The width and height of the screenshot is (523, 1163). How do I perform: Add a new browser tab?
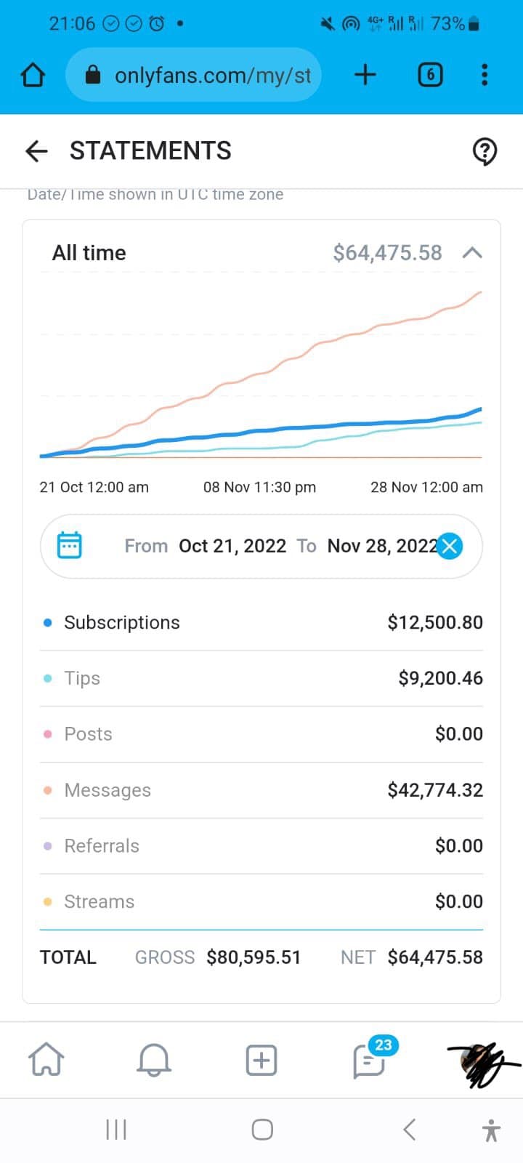365,74
